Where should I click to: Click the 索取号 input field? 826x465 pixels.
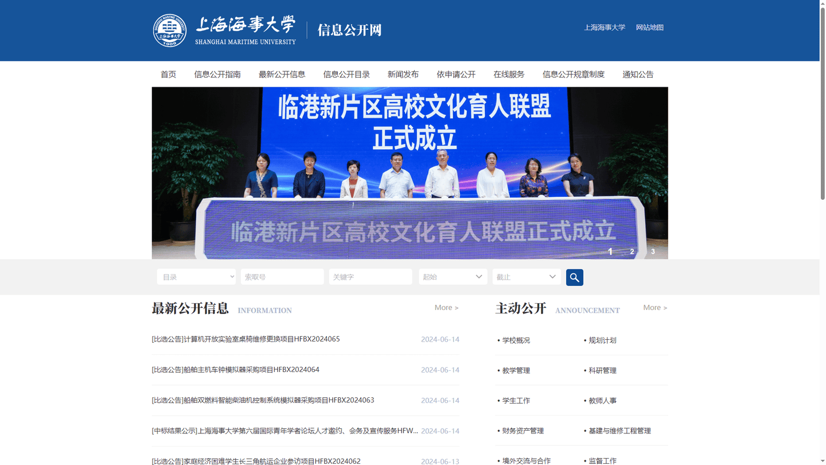pos(282,277)
